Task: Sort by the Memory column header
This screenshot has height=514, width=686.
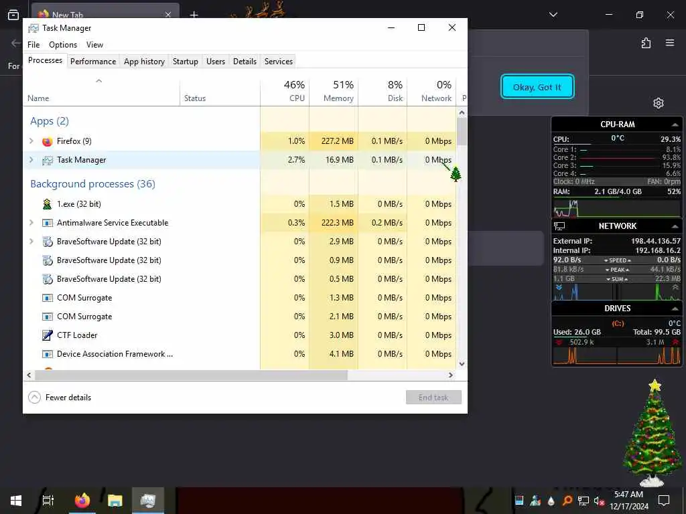Action: tap(334, 92)
